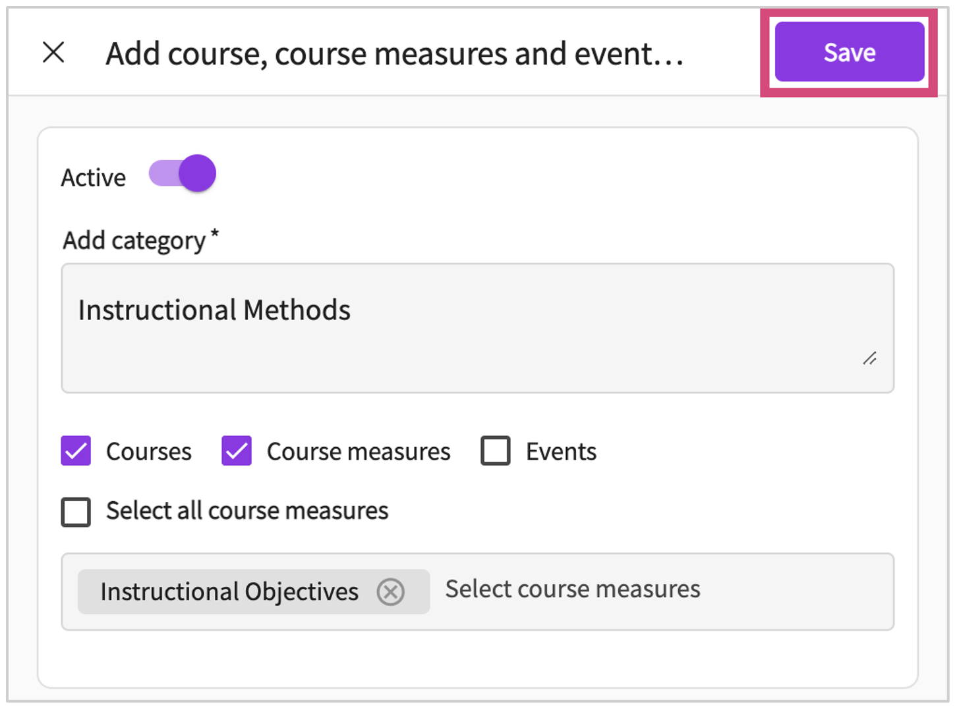Click the Active label text
This screenshot has height=710, width=957.
93,178
